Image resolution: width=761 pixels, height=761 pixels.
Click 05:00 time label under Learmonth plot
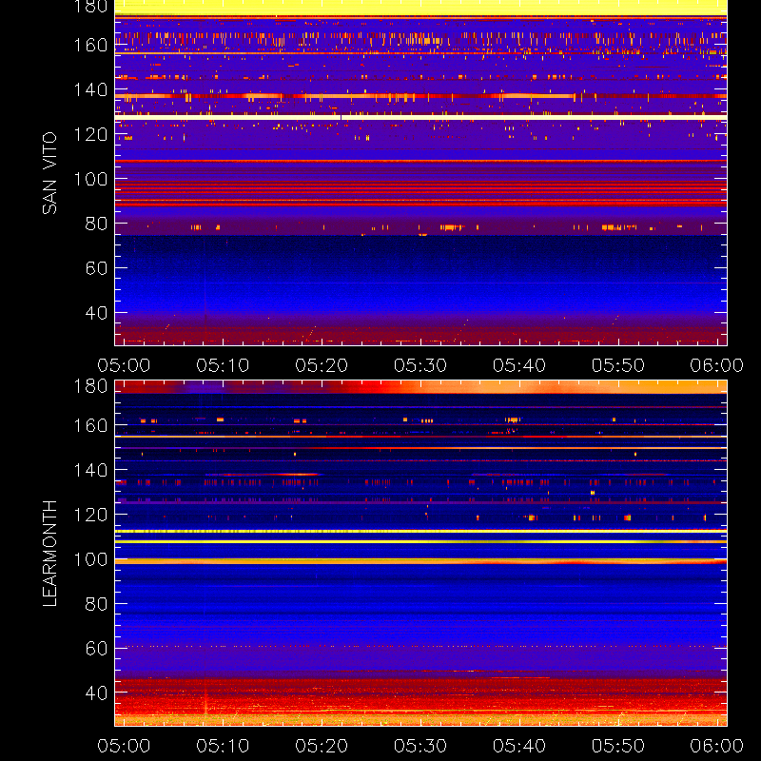pos(124,746)
